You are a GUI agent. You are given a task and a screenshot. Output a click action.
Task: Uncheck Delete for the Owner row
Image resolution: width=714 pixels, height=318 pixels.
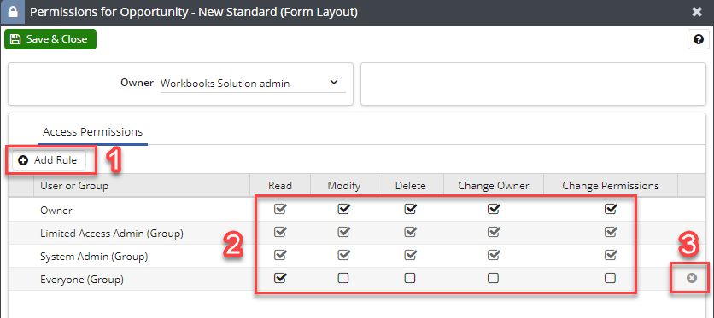click(410, 209)
